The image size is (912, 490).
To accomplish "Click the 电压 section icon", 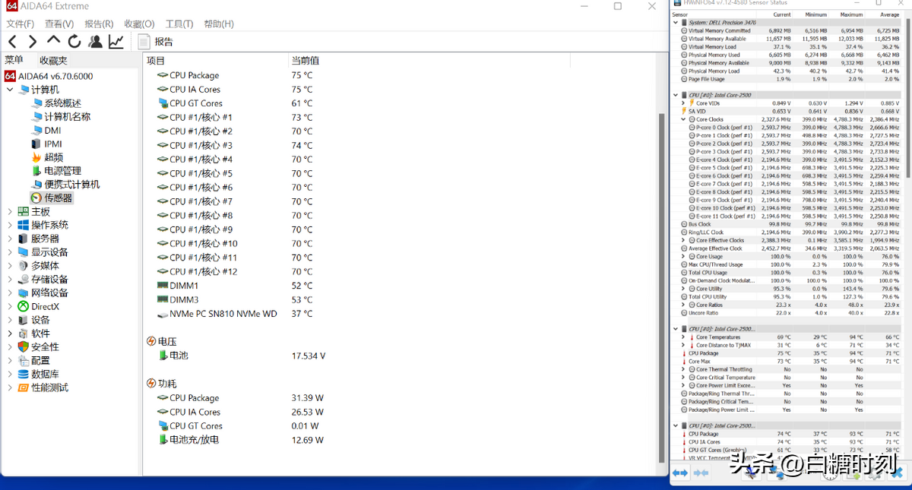I will point(151,342).
